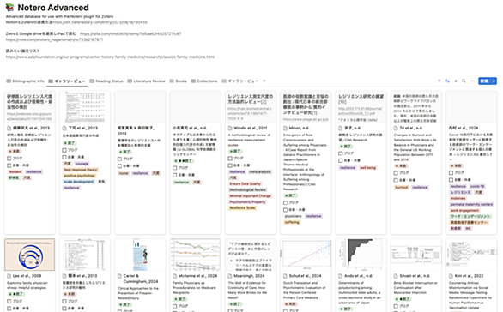Viewport: 503px width, 312px height.
Task: Tick the ブログ checkbox on Windle et al., 2011 card
Action: pos(230,159)
